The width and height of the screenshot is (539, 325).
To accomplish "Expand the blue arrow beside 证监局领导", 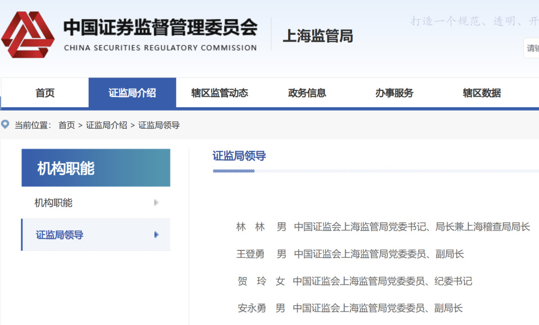I will [157, 235].
